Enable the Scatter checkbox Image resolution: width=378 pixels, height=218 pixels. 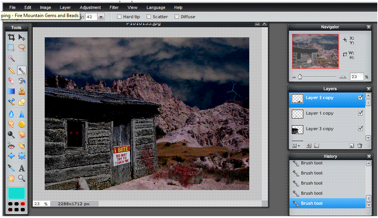coord(149,17)
